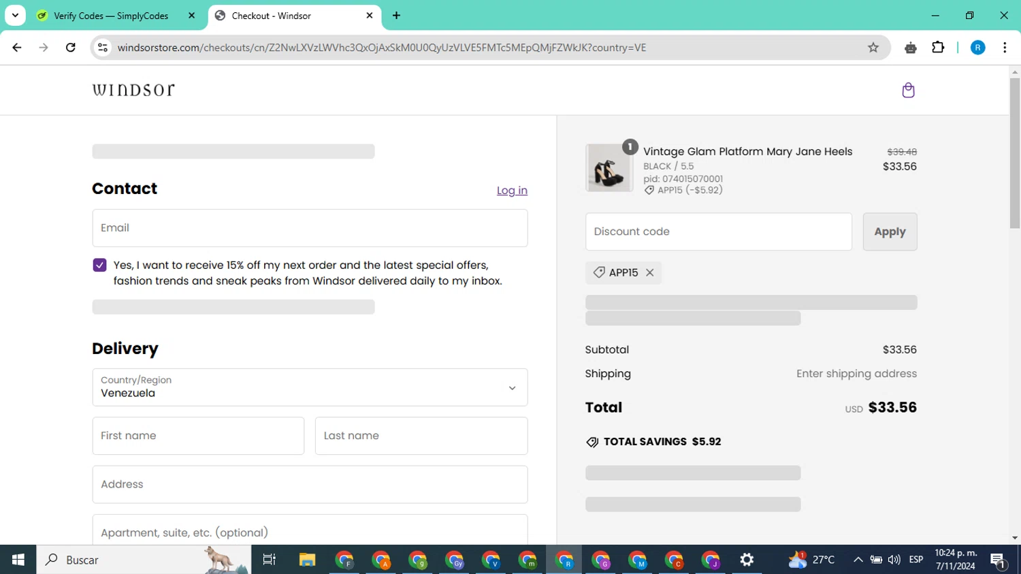The image size is (1021, 574).
Task: Click the Windsor logo
Action: coord(133,90)
